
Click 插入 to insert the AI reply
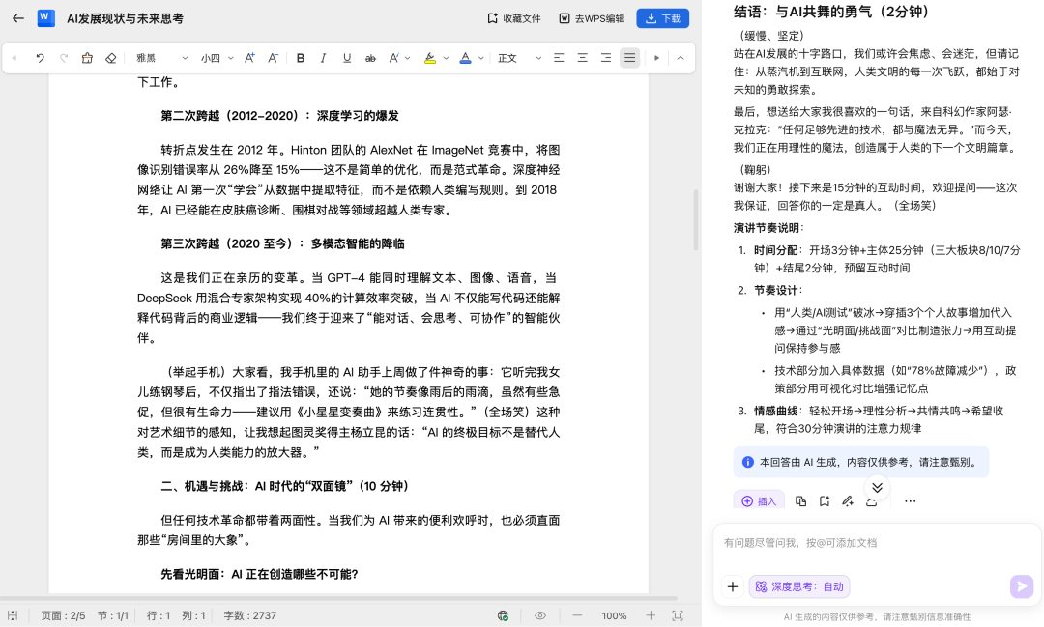[759, 500]
